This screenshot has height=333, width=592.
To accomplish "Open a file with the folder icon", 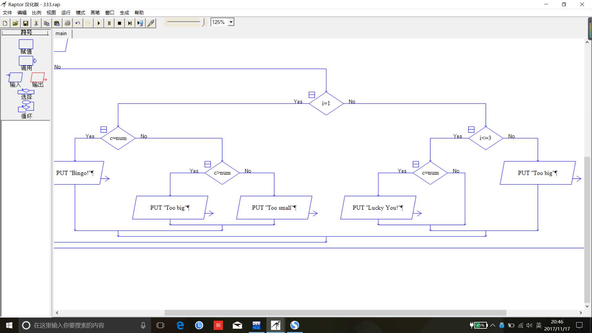I will [15, 23].
